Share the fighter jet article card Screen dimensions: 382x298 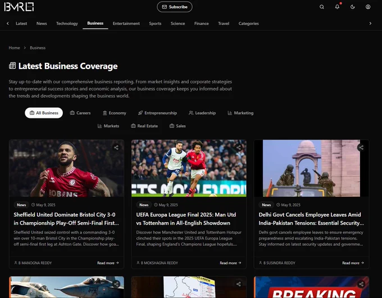[116, 284]
